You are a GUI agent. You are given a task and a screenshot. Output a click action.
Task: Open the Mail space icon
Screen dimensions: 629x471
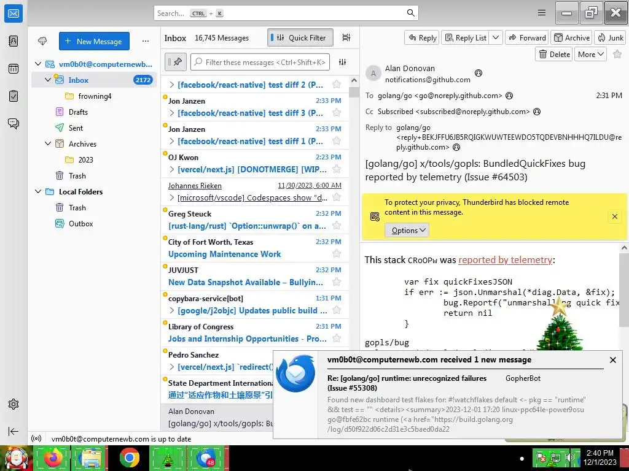click(14, 13)
